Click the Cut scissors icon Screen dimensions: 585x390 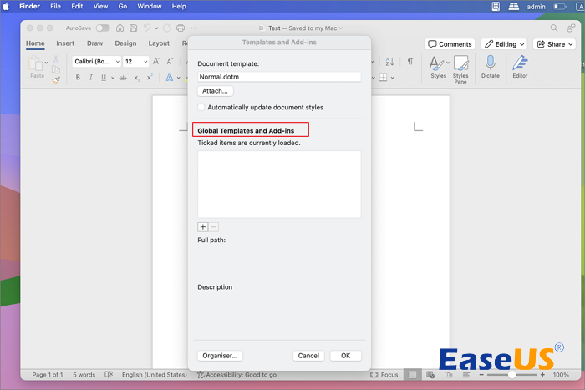coord(56,58)
